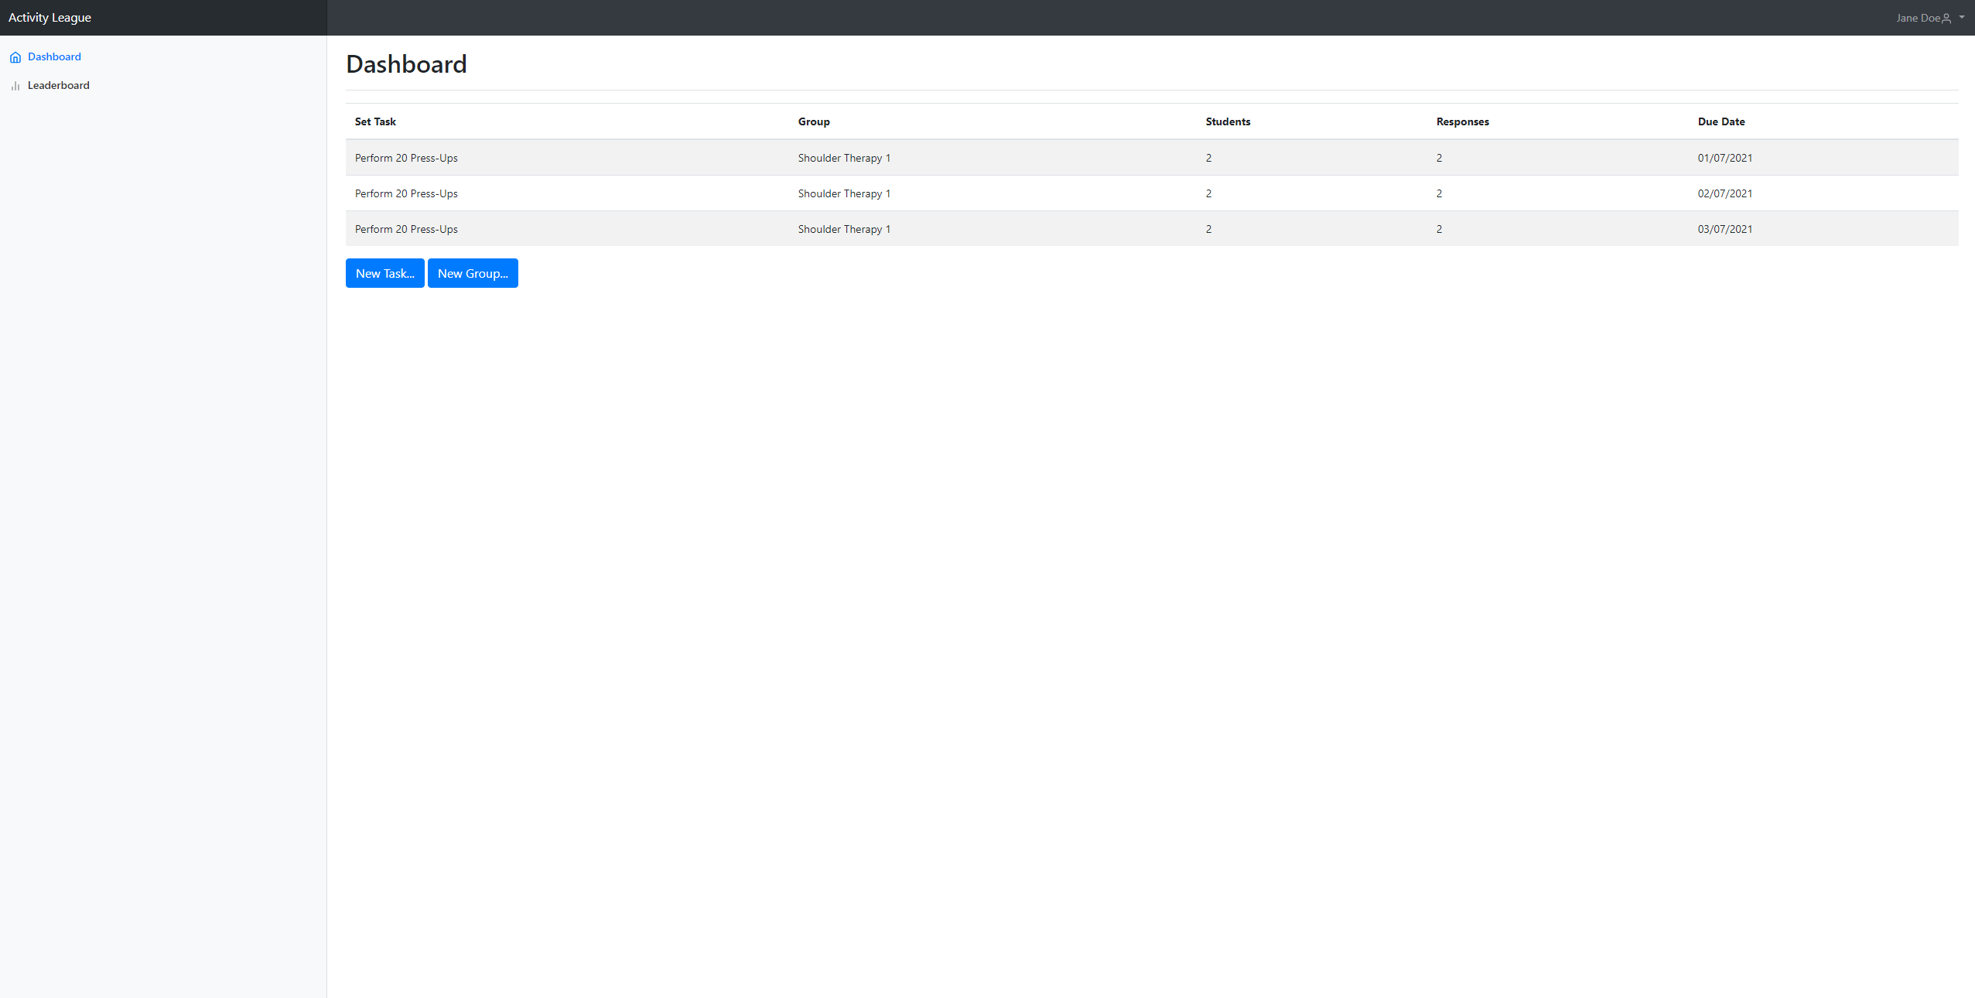1975x998 pixels.
Task: Open the Leaderboard sidebar link
Action: (x=59, y=85)
